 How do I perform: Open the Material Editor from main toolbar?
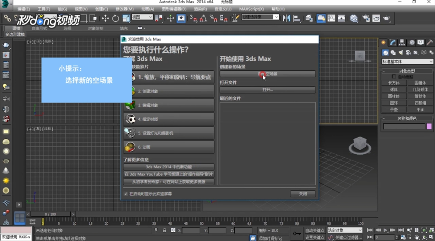point(354,18)
